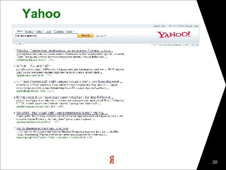Viewport: 226px width, 170px height.
Task: Switch to the Video search tab
Action: pos(39,31)
